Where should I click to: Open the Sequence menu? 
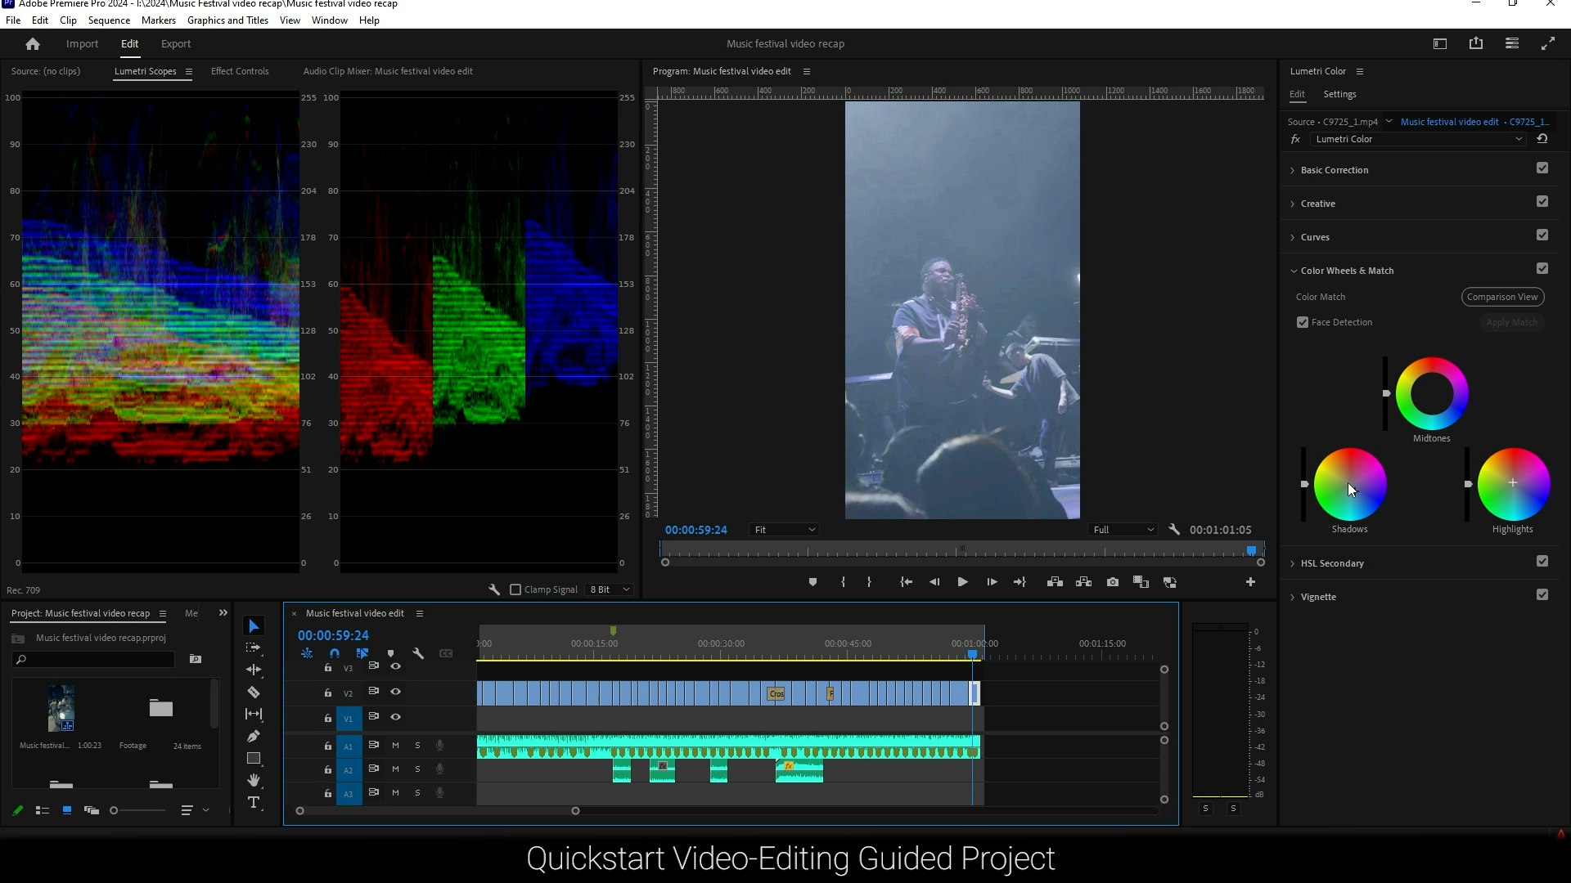pos(109,20)
